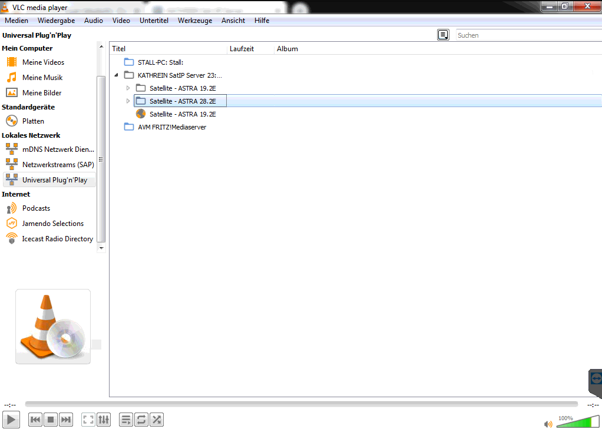Viewport: 602px width, 429px height.
Task: Change playlist view mode icon
Action: [443, 35]
